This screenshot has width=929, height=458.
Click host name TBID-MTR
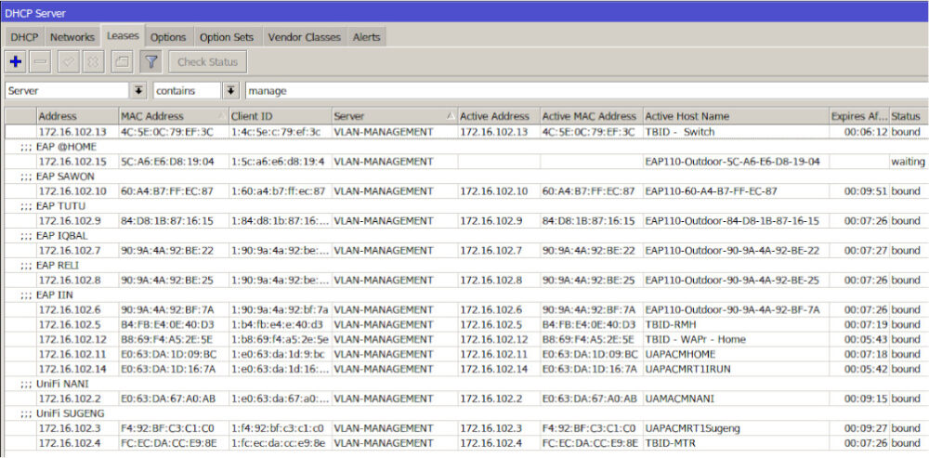pos(670,443)
